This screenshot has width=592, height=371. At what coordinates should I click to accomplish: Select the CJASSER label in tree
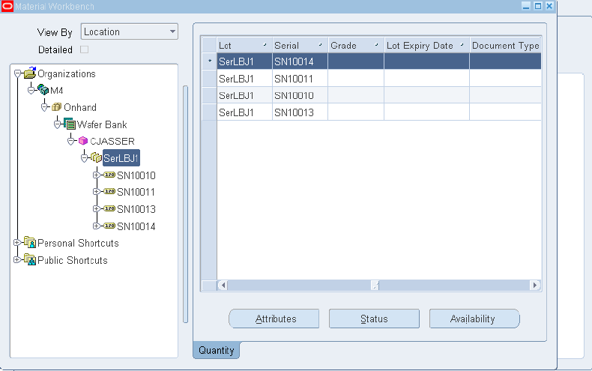coord(112,142)
